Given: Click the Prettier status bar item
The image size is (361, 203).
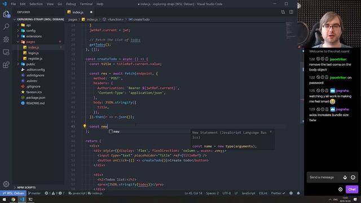Looking at the screenshot, I should tap(278, 193).
